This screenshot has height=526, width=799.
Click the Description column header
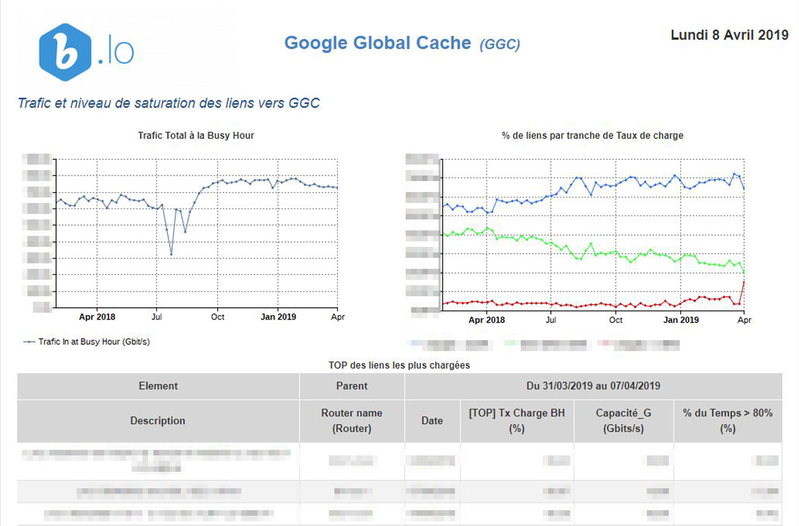pyautogui.click(x=158, y=421)
